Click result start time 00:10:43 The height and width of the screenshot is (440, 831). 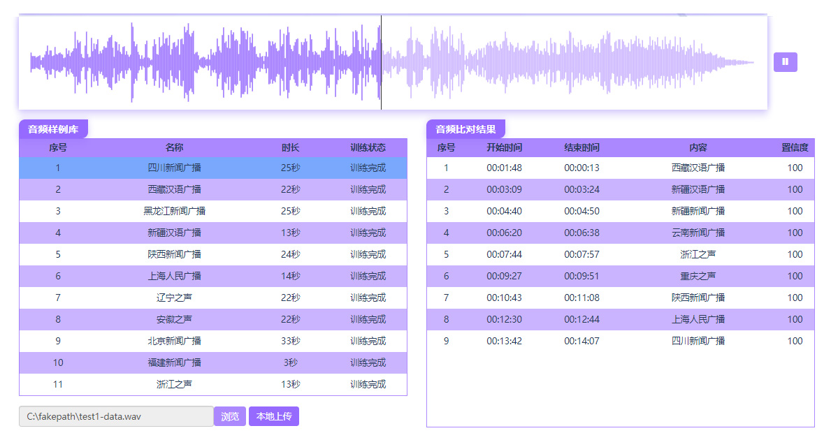point(504,298)
